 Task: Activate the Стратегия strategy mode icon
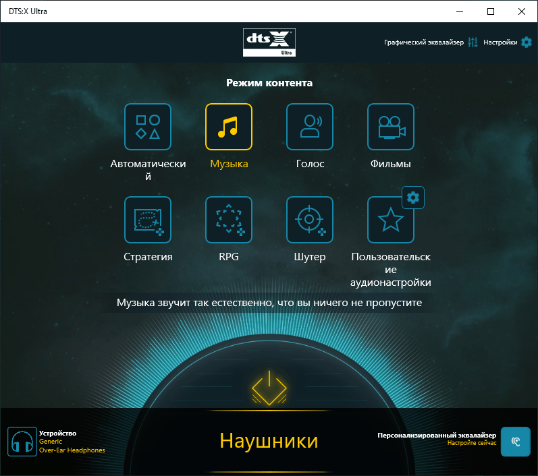coord(148,220)
